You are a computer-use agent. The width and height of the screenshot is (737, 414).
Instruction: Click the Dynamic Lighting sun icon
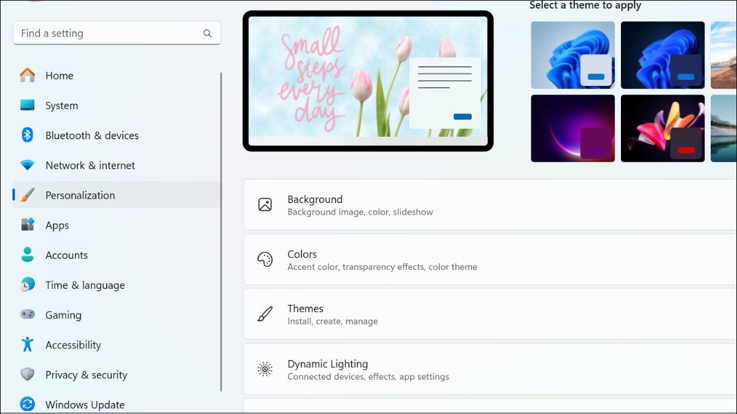tap(265, 369)
